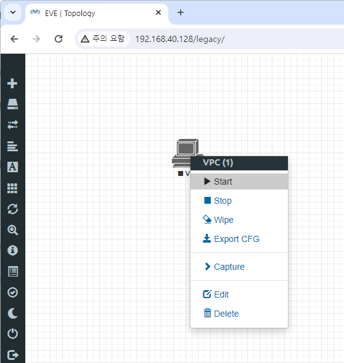Open the Configured objects text icon

click(12, 167)
